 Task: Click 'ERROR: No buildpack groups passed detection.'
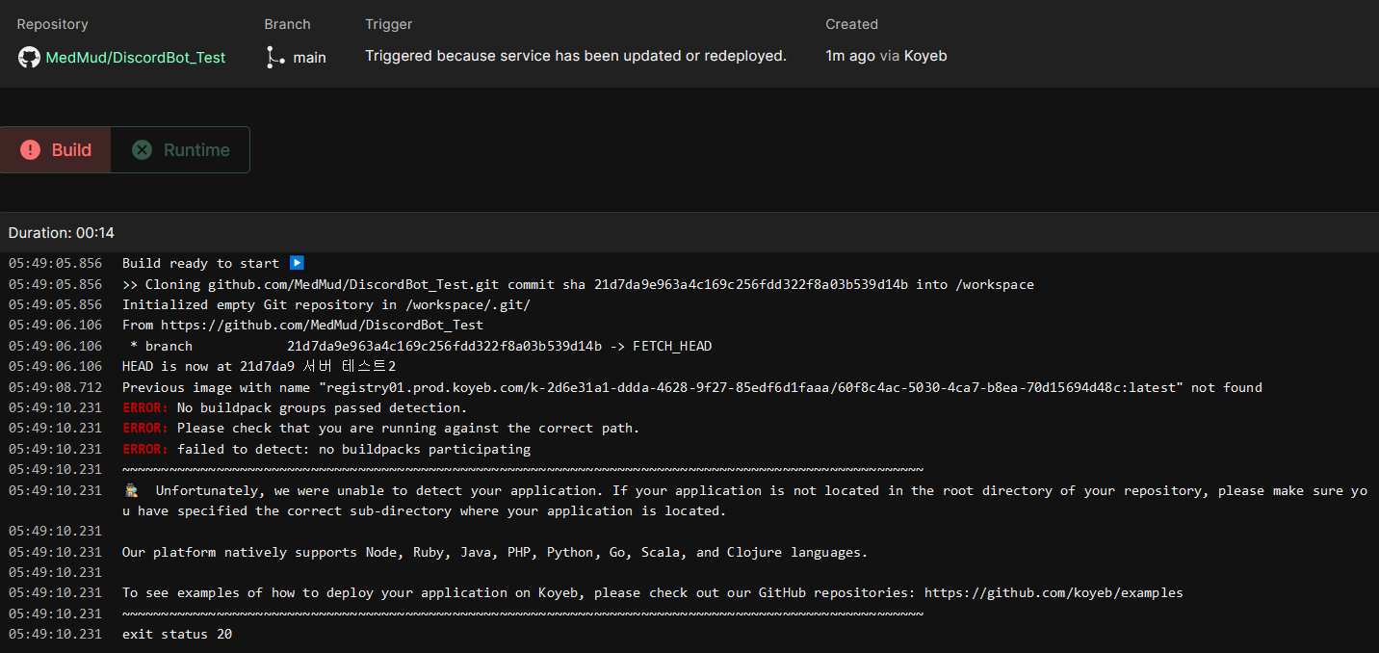click(x=295, y=407)
